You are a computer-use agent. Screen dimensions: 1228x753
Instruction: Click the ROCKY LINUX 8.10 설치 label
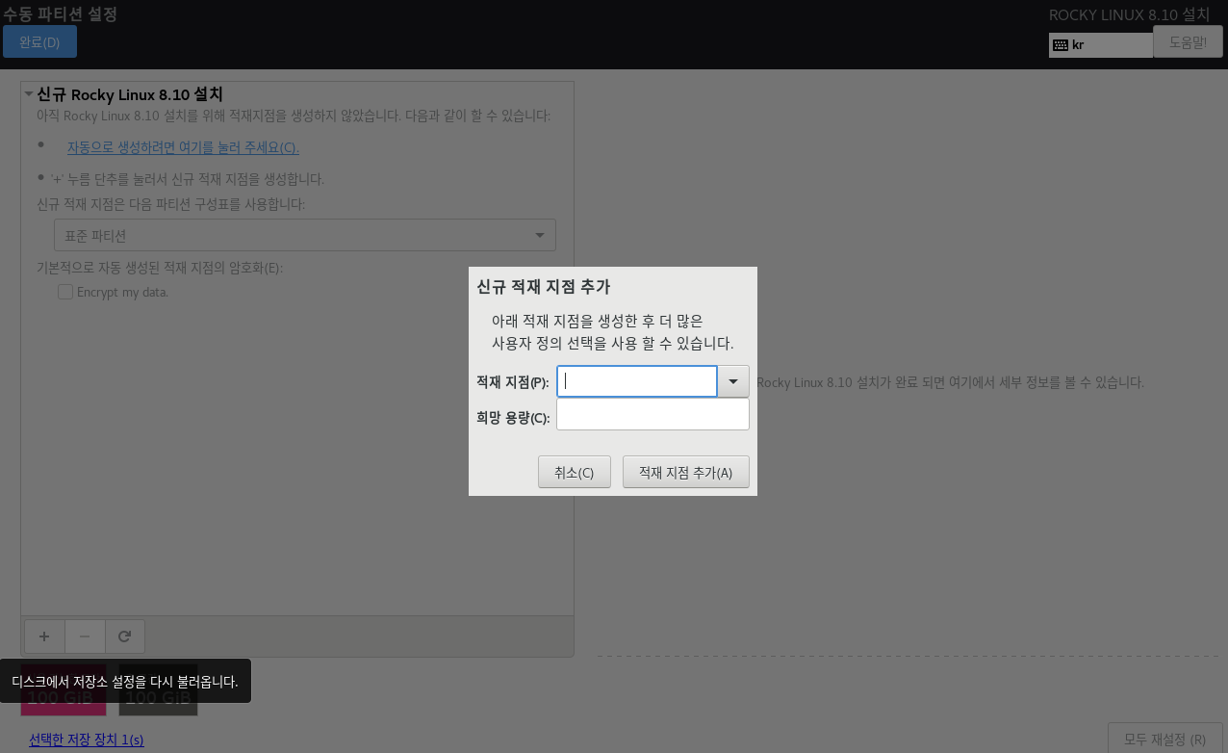click(x=1129, y=14)
